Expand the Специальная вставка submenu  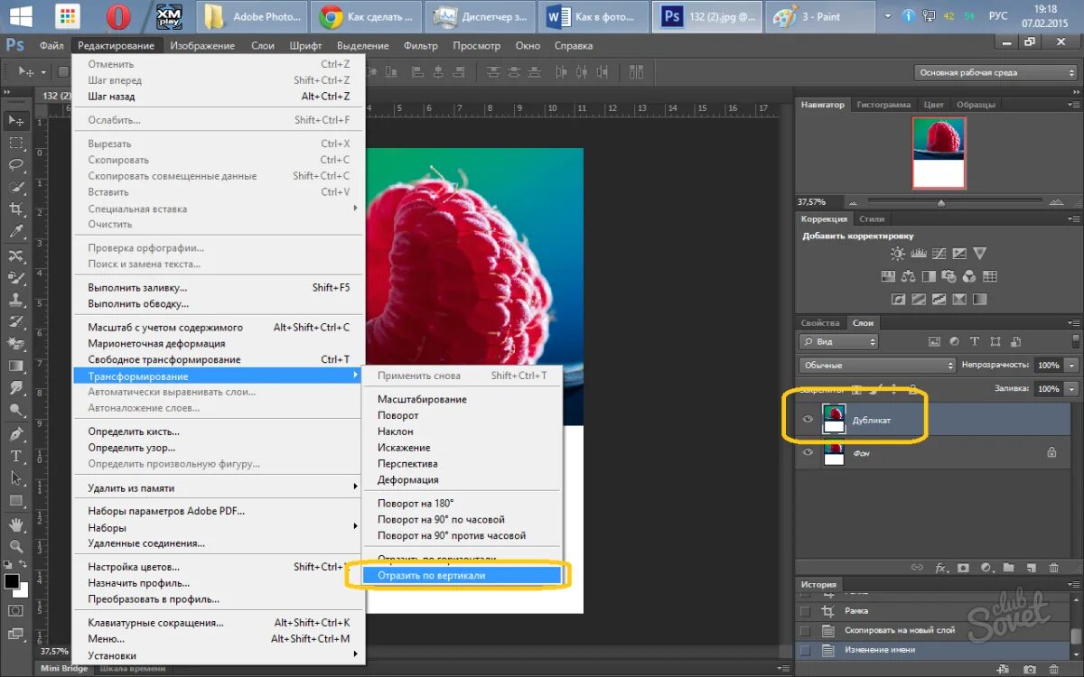click(220, 209)
